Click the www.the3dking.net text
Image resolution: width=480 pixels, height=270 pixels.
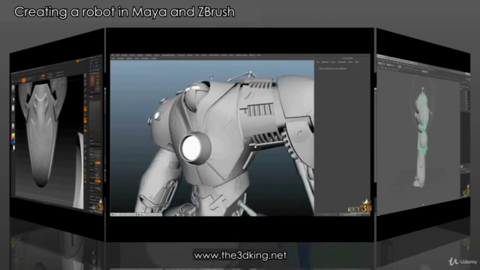[x=240, y=255]
